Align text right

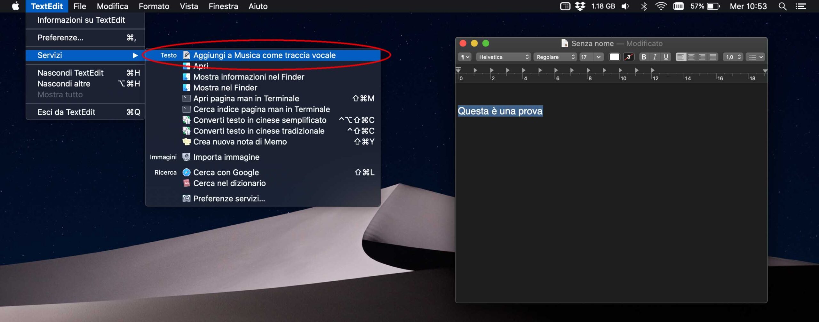pos(702,57)
